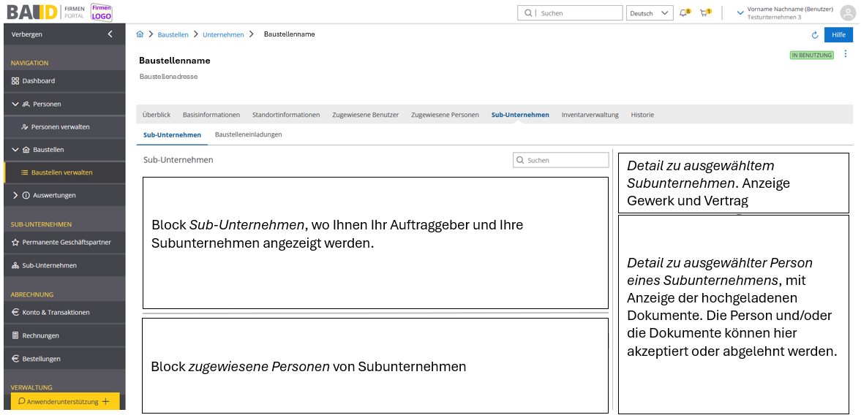Open the notifications bell icon
This screenshot has height=415, width=861.
pos(683,13)
